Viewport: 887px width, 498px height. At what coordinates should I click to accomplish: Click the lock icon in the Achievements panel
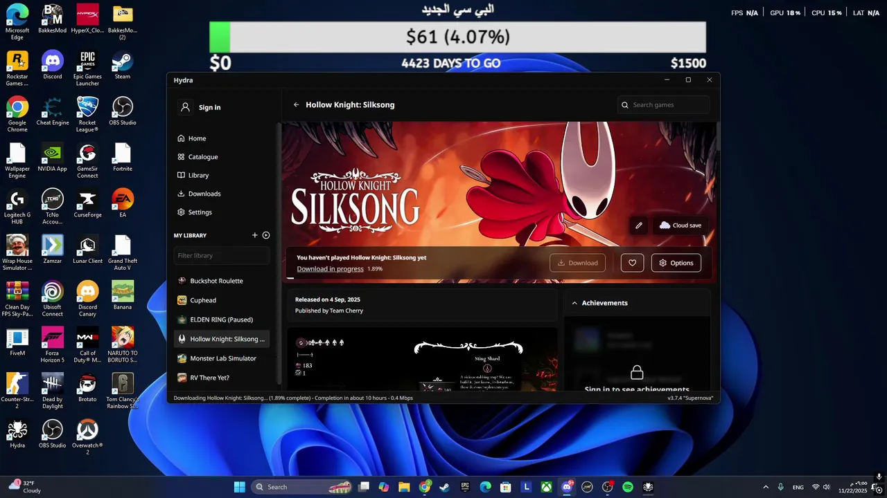click(x=637, y=373)
